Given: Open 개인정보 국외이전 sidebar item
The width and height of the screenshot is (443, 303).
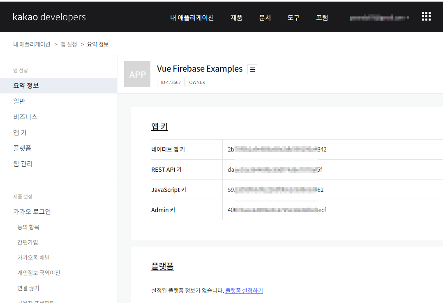Looking at the screenshot, I should pos(39,273).
